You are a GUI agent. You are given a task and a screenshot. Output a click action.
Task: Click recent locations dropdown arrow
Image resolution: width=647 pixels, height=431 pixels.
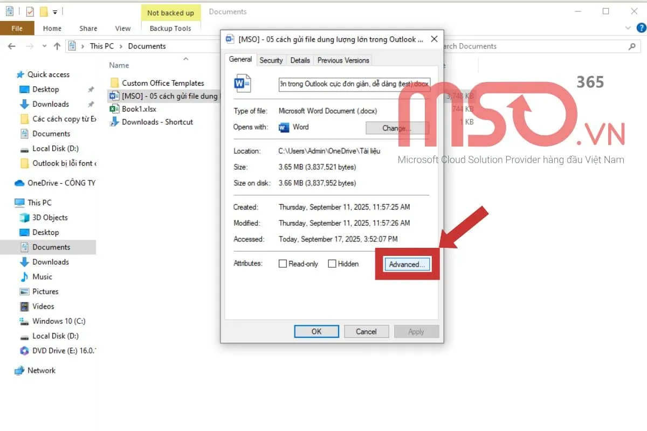[45, 46]
